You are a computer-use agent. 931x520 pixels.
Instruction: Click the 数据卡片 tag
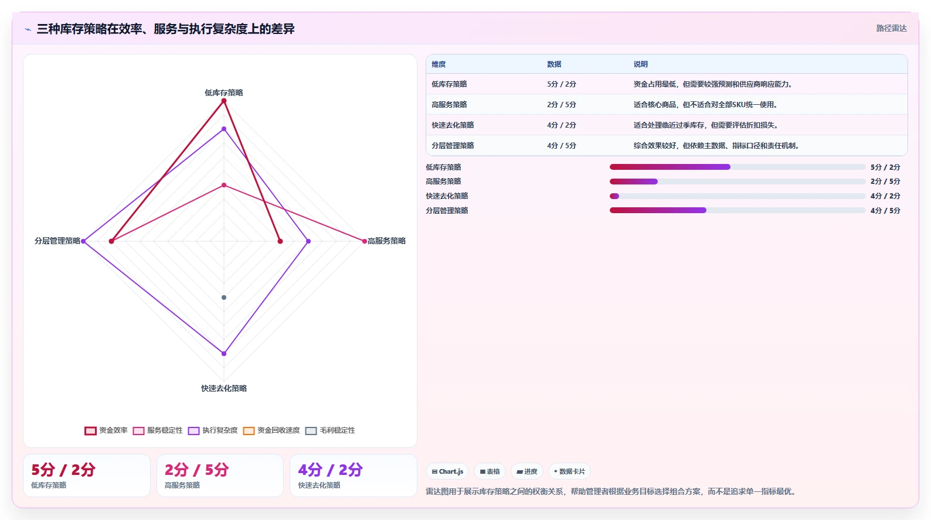(569, 471)
